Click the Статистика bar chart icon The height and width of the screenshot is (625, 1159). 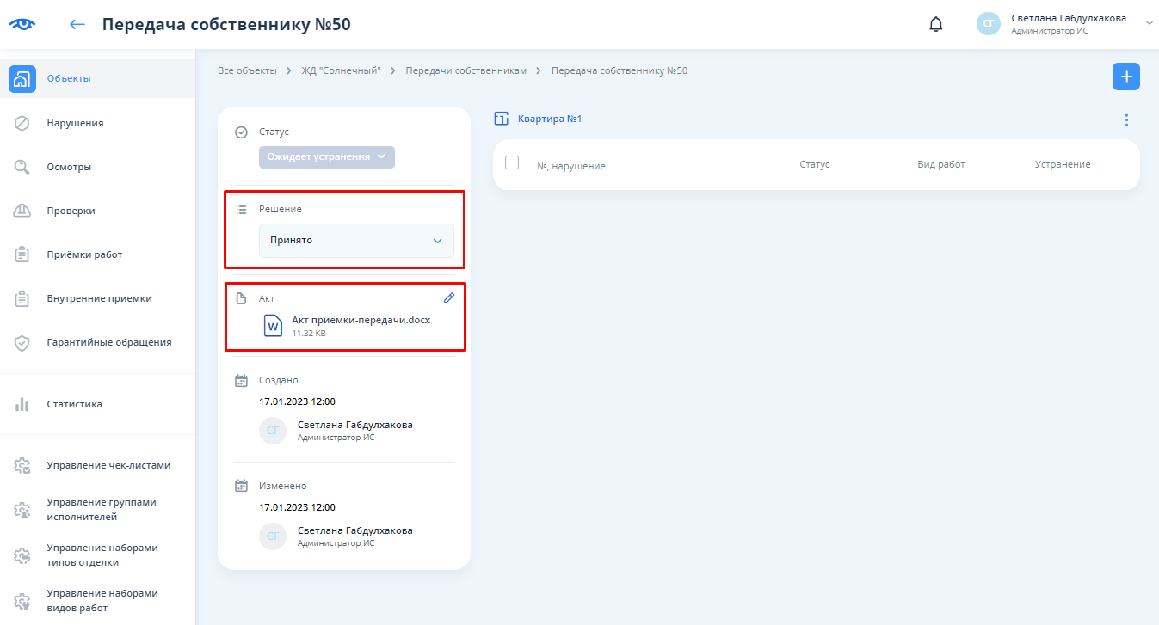coord(22,404)
